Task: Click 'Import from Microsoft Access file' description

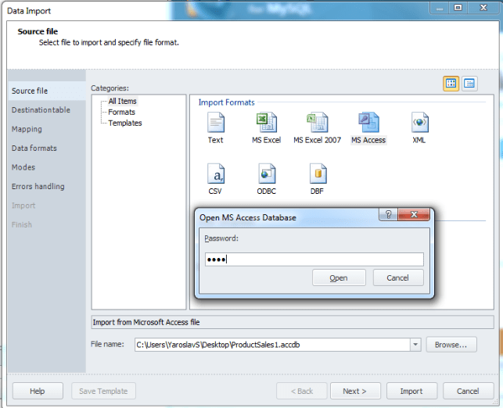Action: coord(293,322)
